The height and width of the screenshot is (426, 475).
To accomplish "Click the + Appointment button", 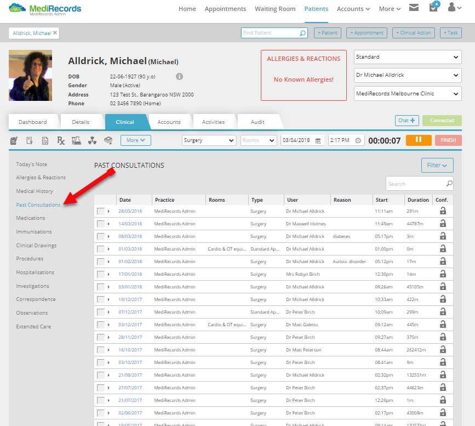I will 367,33.
